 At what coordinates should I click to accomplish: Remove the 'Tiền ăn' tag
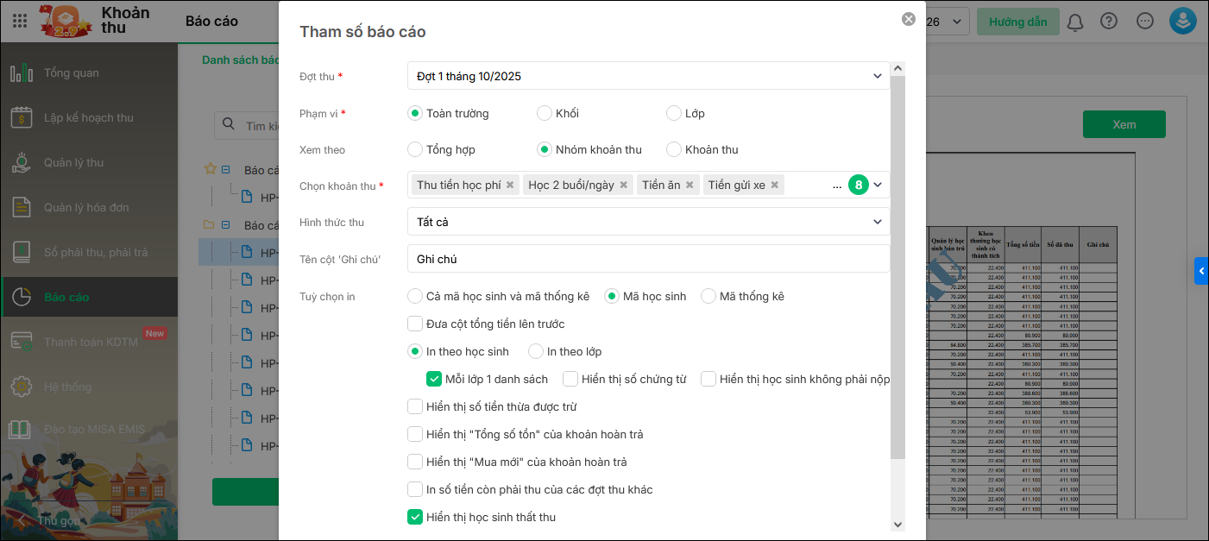tap(690, 185)
